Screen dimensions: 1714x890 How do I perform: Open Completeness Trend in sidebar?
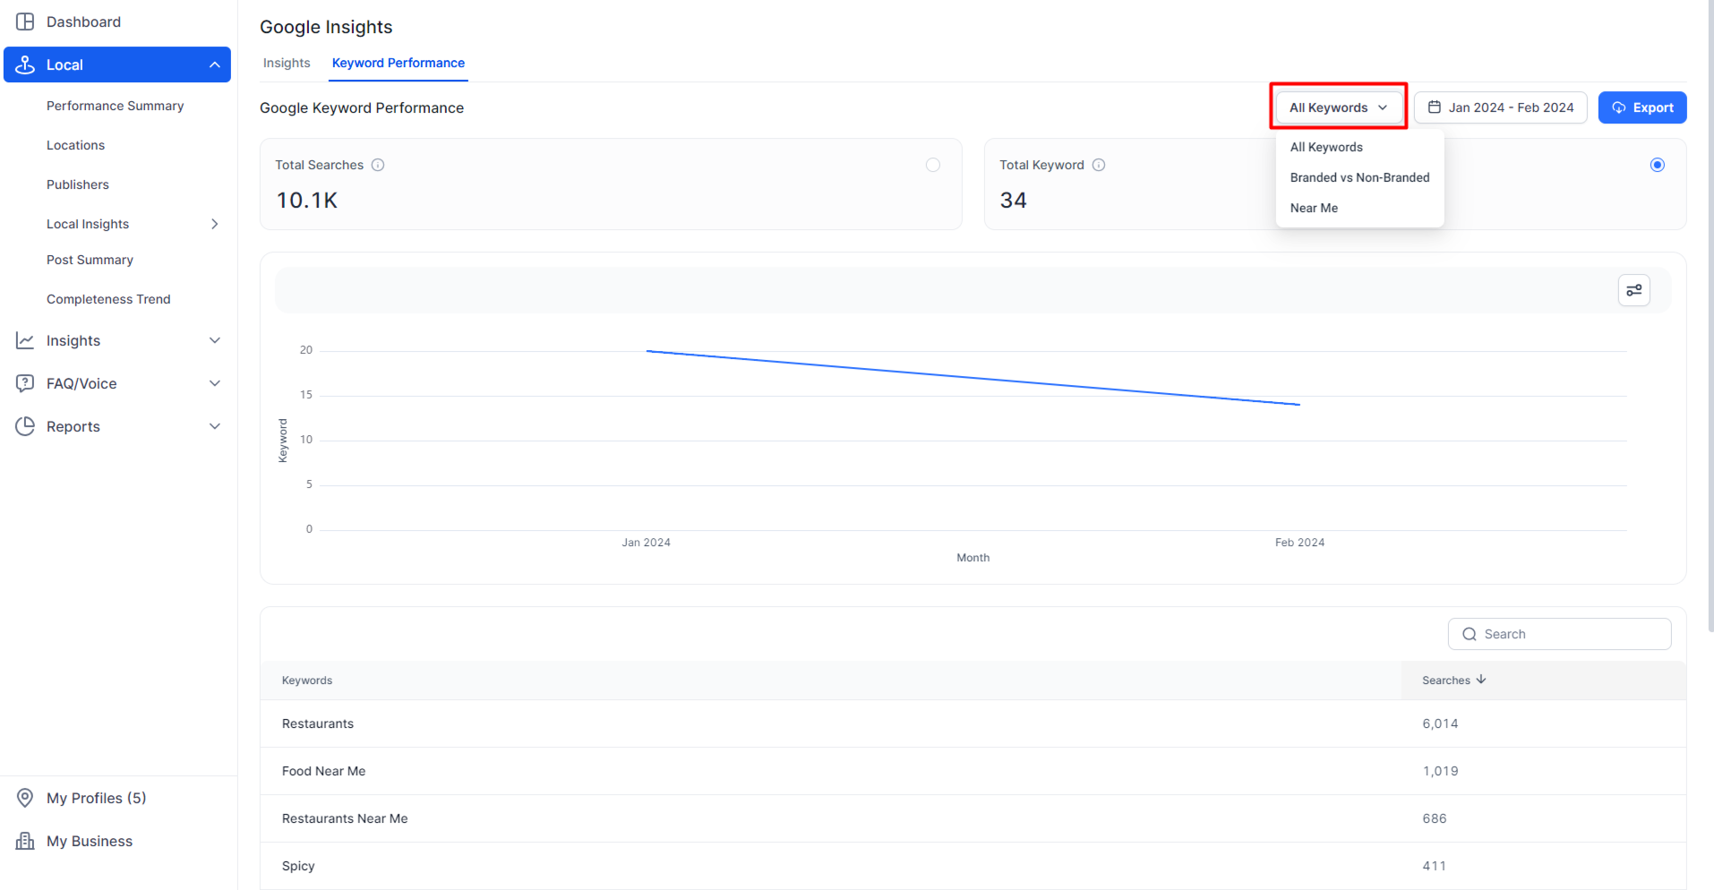108,299
